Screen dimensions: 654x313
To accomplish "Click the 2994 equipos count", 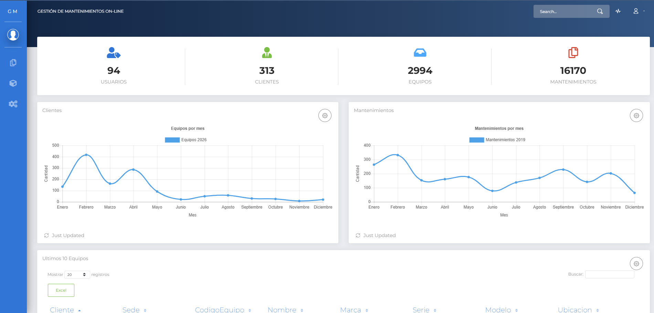I will pyautogui.click(x=420, y=70).
